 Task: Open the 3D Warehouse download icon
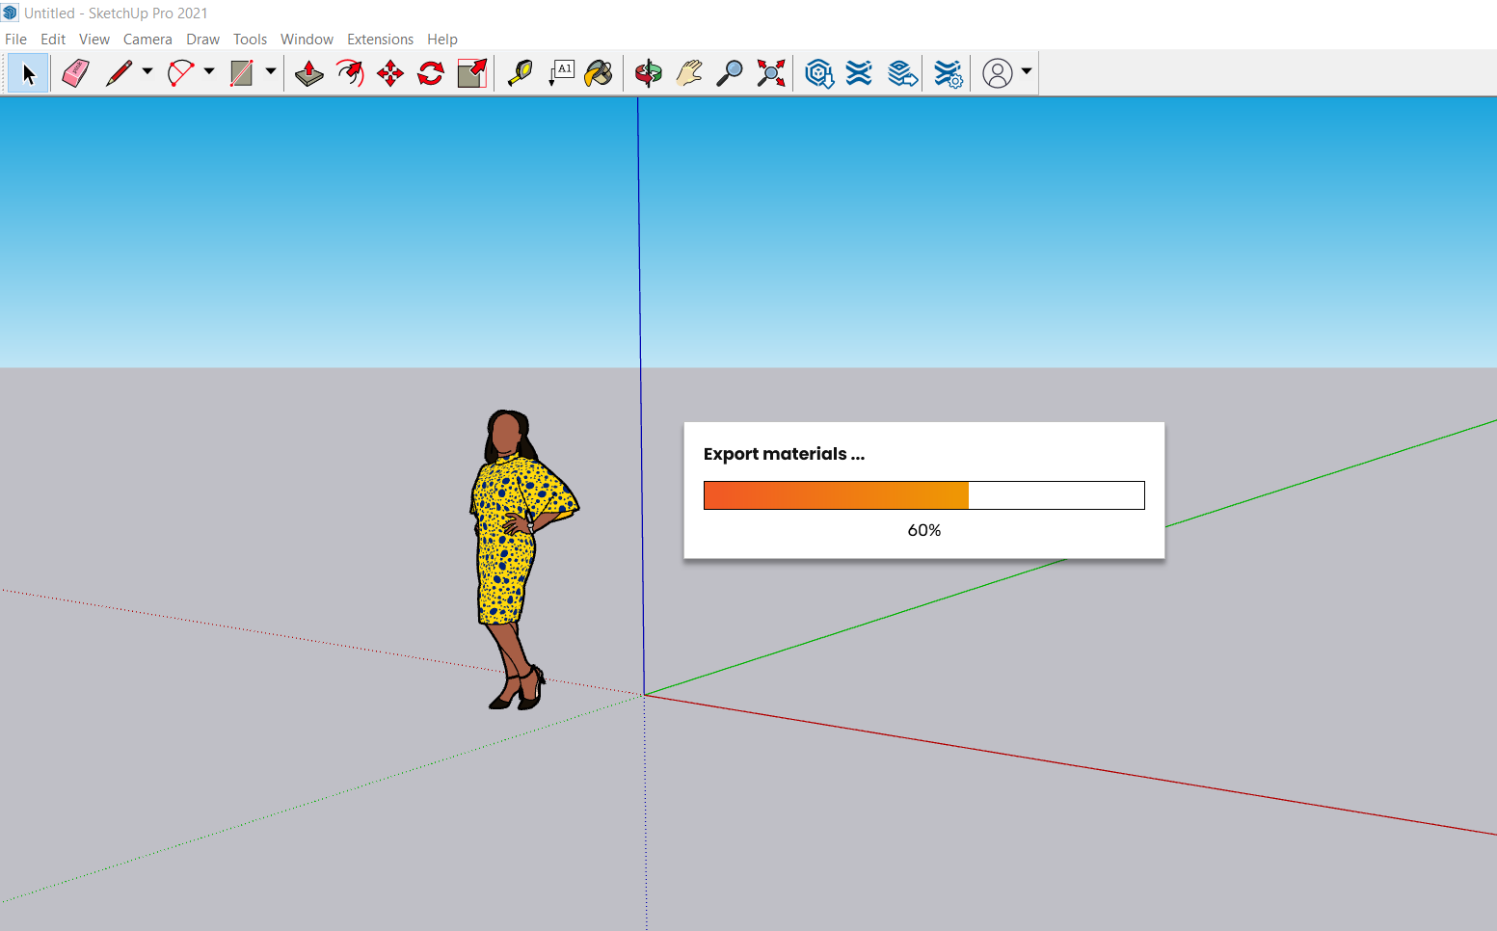pyautogui.click(x=818, y=72)
